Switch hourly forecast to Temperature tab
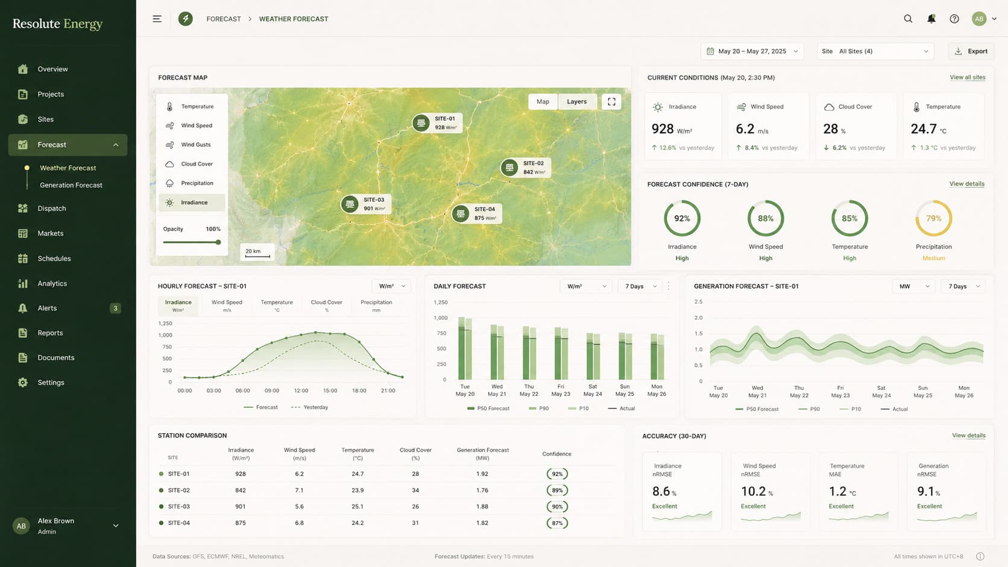Screen dimensions: 1008x567 point(277,305)
